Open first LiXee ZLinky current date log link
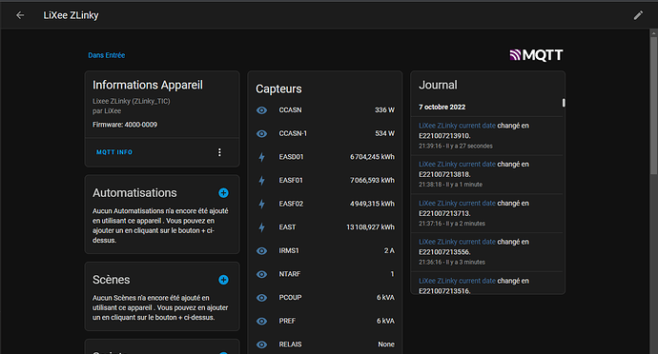The width and height of the screenshot is (658, 354). coord(457,126)
